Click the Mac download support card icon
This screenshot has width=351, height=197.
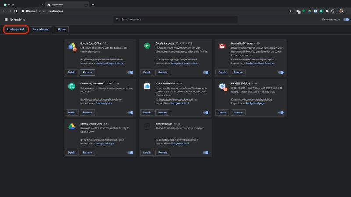tap(223, 87)
